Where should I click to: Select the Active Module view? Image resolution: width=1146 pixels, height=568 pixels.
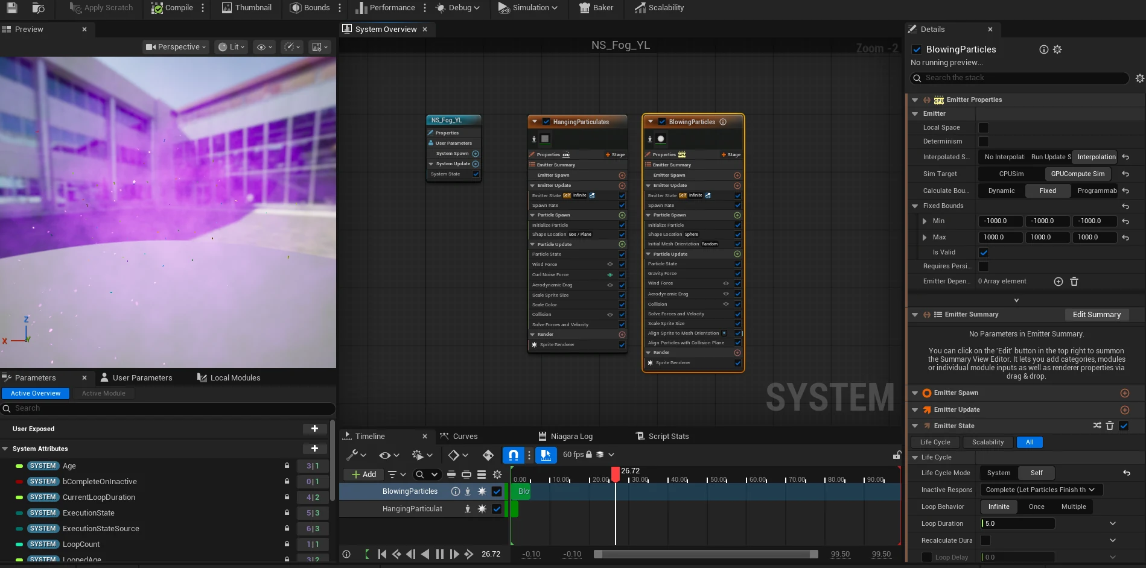104,394
